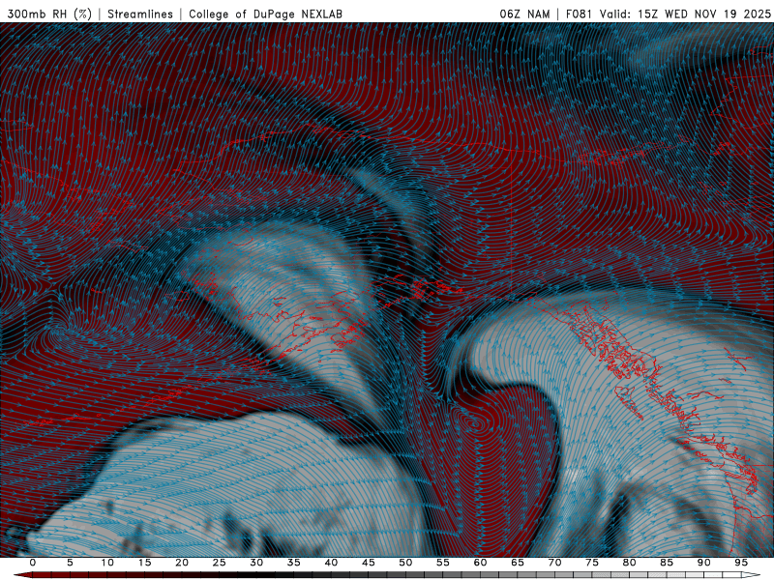The width and height of the screenshot is (774, 580).
Task: Click the white high-end arrow of the color bar
Action: click(752, 575)
